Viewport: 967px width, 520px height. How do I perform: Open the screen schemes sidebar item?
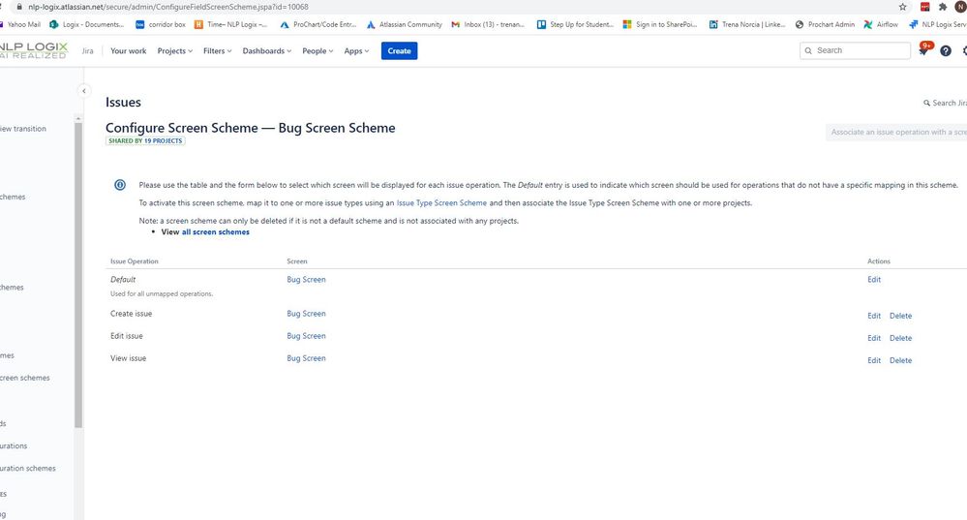[24, 378]
